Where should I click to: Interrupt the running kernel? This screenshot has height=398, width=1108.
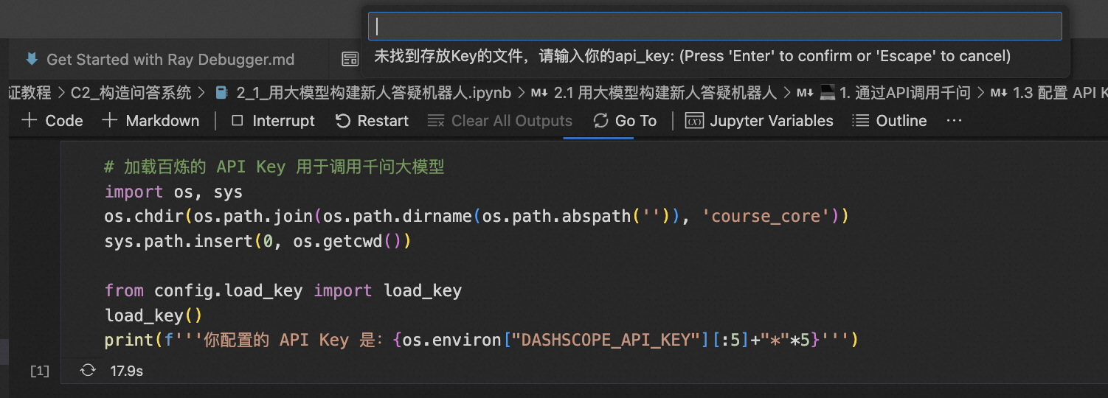[273, 121]
